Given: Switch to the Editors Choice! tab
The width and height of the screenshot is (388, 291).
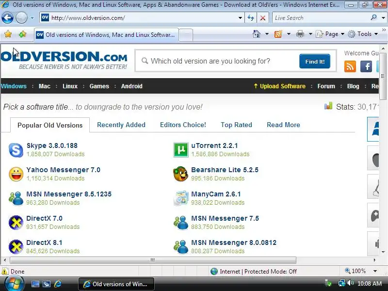Looking at the screenshot, I should (183, 125).
